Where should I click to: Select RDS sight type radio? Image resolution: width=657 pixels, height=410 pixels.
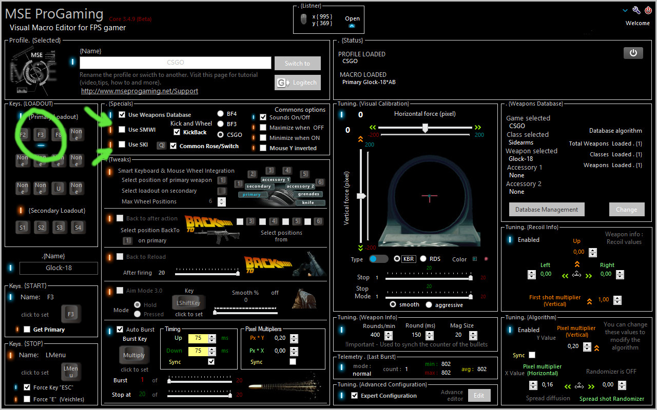tap(423, 259)
